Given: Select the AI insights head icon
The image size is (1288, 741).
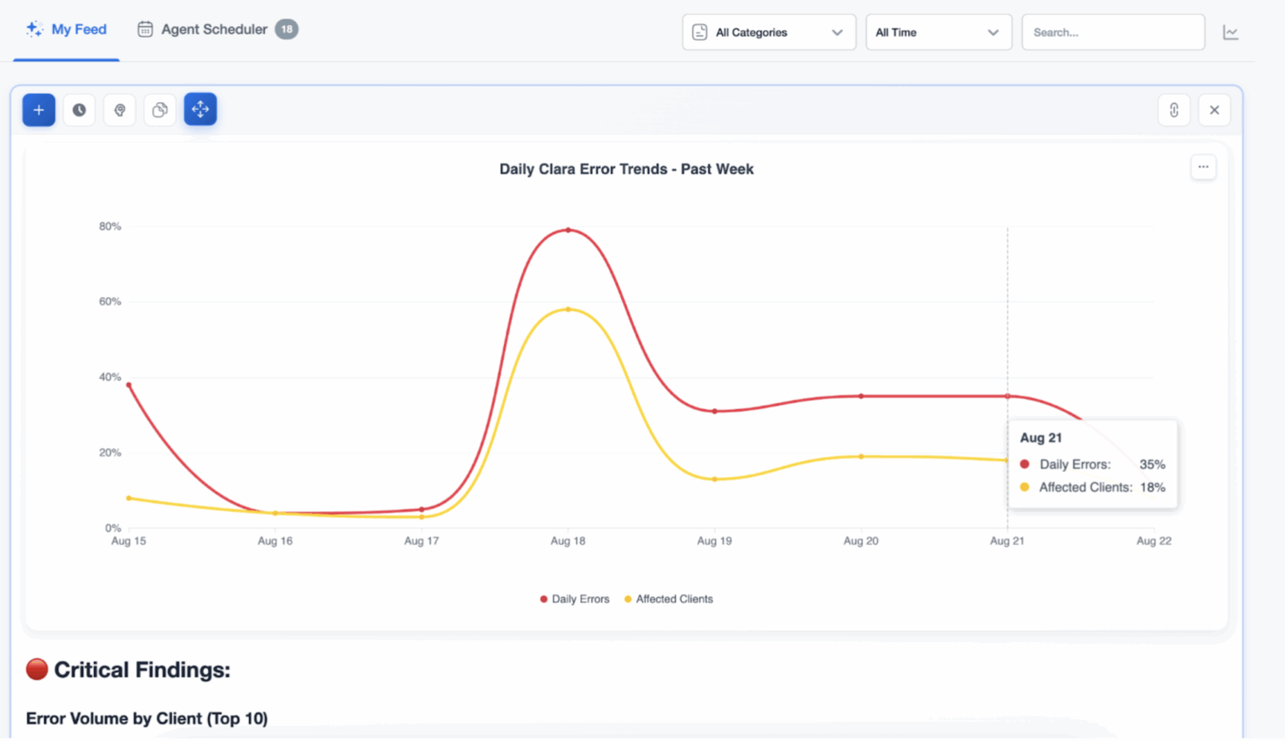Looking at the screenshot, I should [x=119, y=109].
